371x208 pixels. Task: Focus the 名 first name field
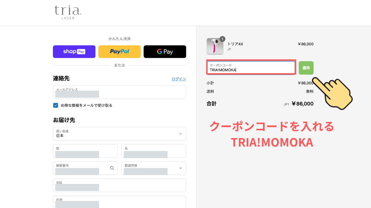(154, 151)
